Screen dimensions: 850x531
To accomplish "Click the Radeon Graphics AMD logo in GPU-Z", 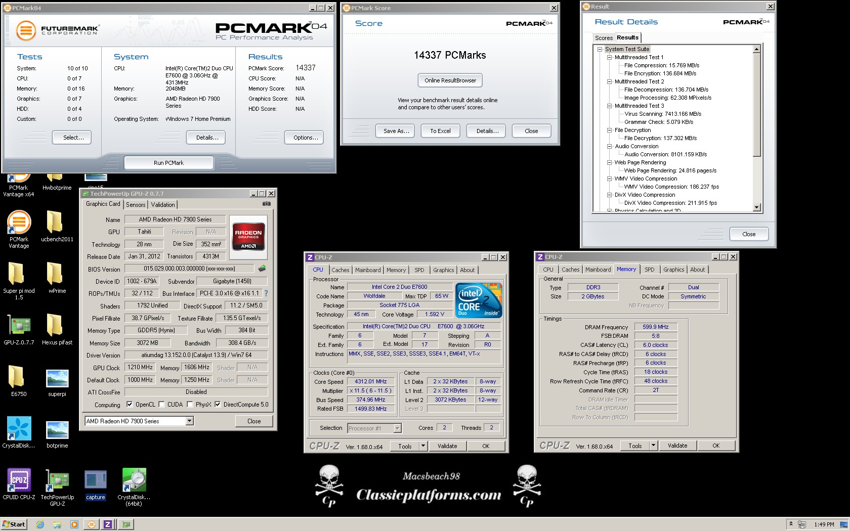I will [248, 238].
